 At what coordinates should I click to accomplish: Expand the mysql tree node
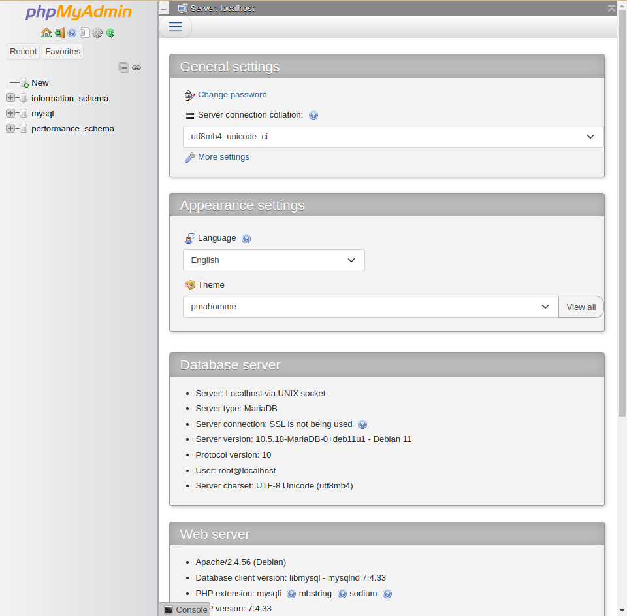[x=10, y=113]
